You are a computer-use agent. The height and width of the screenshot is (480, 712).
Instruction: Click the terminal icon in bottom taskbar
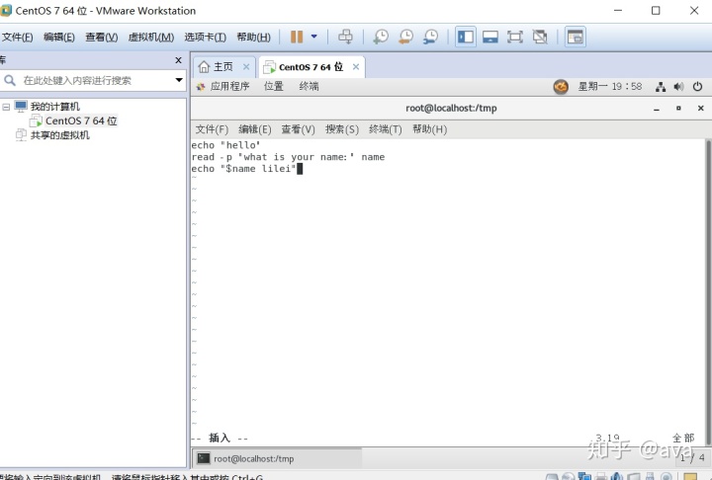click(x=204, y=458)
